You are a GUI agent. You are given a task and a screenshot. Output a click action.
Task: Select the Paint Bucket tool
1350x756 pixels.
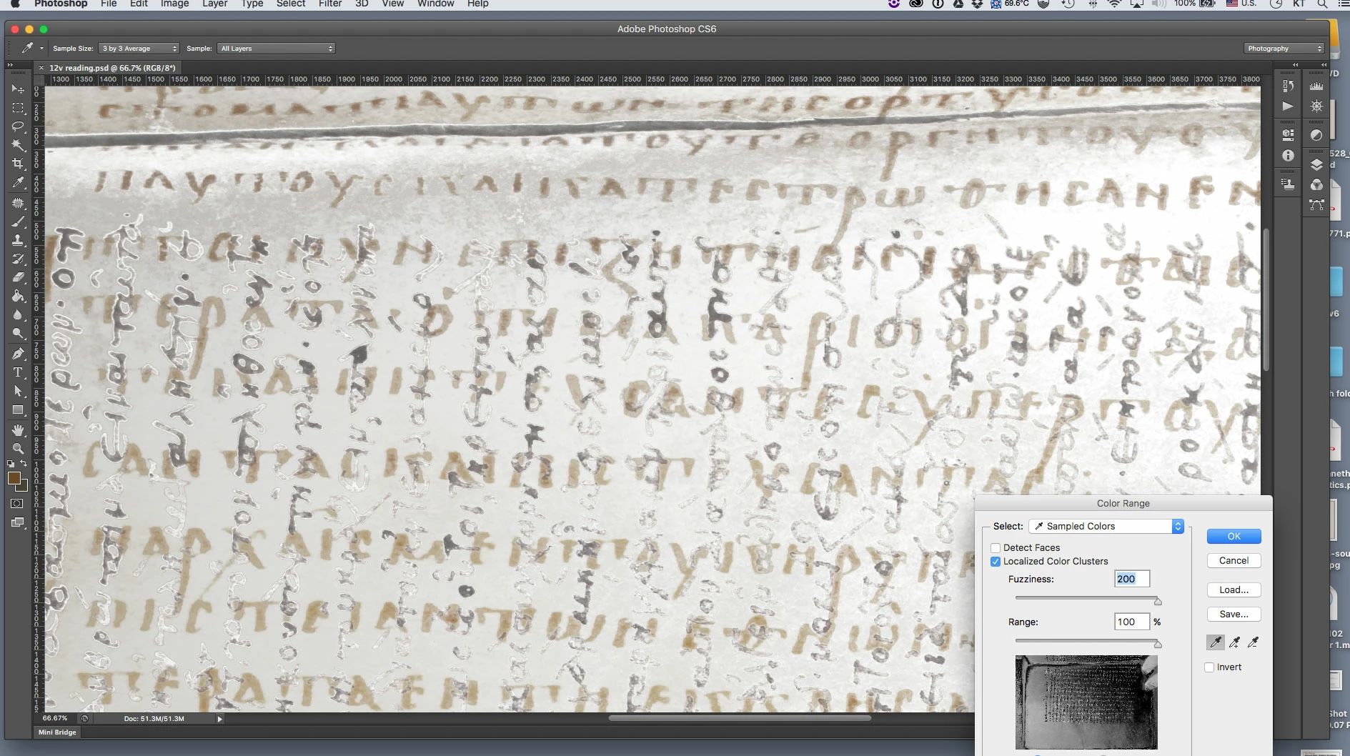pos(18,296)
